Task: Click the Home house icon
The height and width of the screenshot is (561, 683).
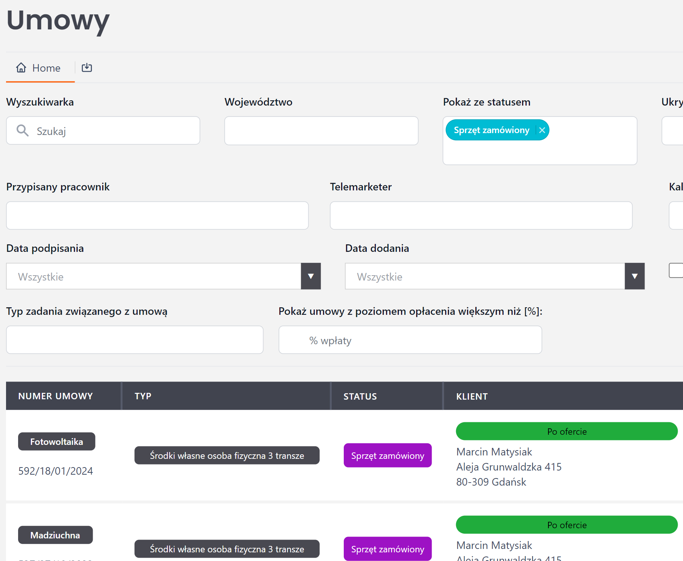Action: [x=21, y=67]
